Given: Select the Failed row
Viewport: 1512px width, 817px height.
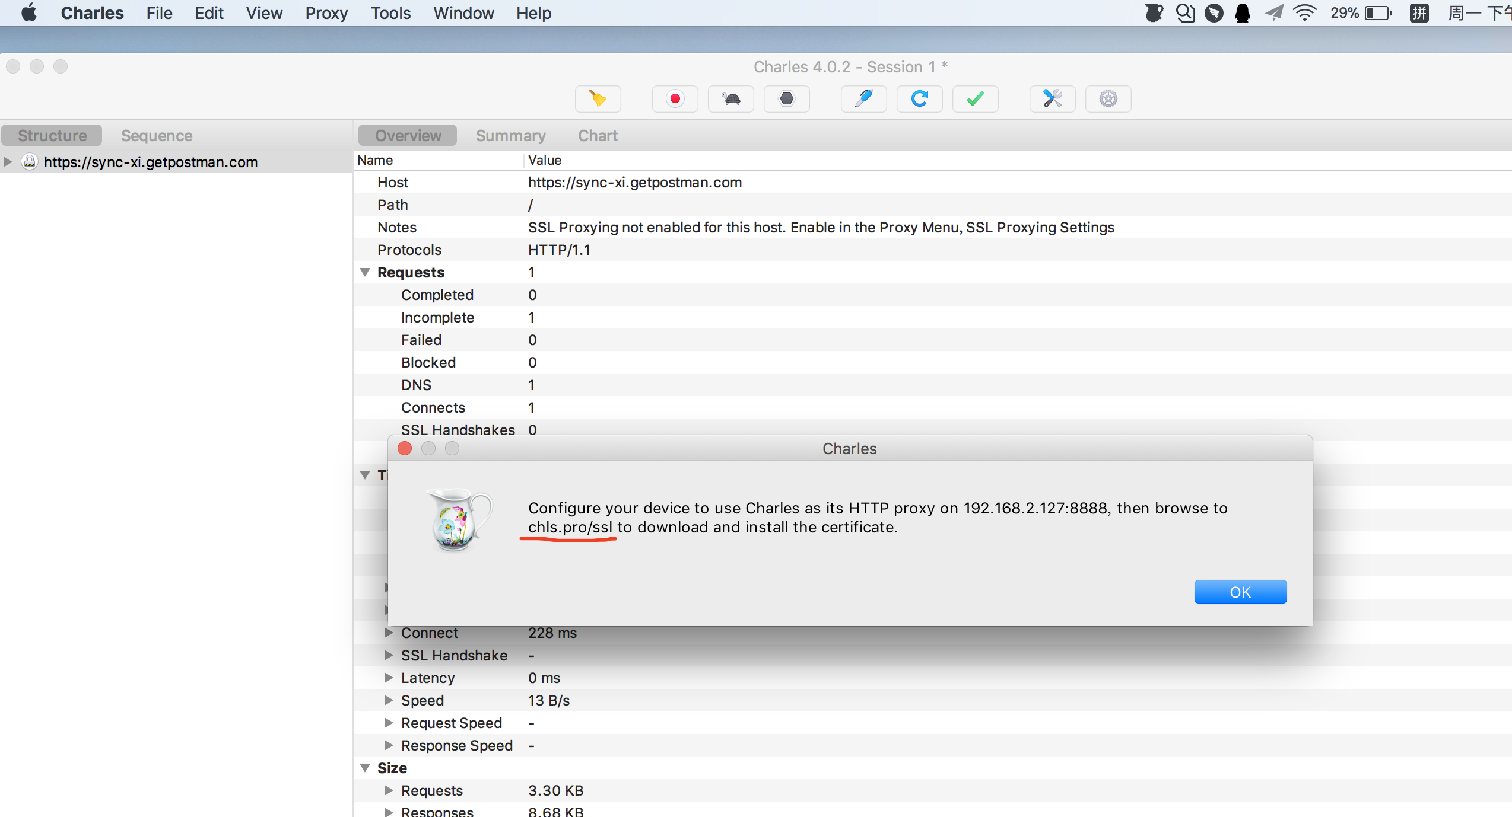Looking at the screenshot, I should (x=933, y=340).
